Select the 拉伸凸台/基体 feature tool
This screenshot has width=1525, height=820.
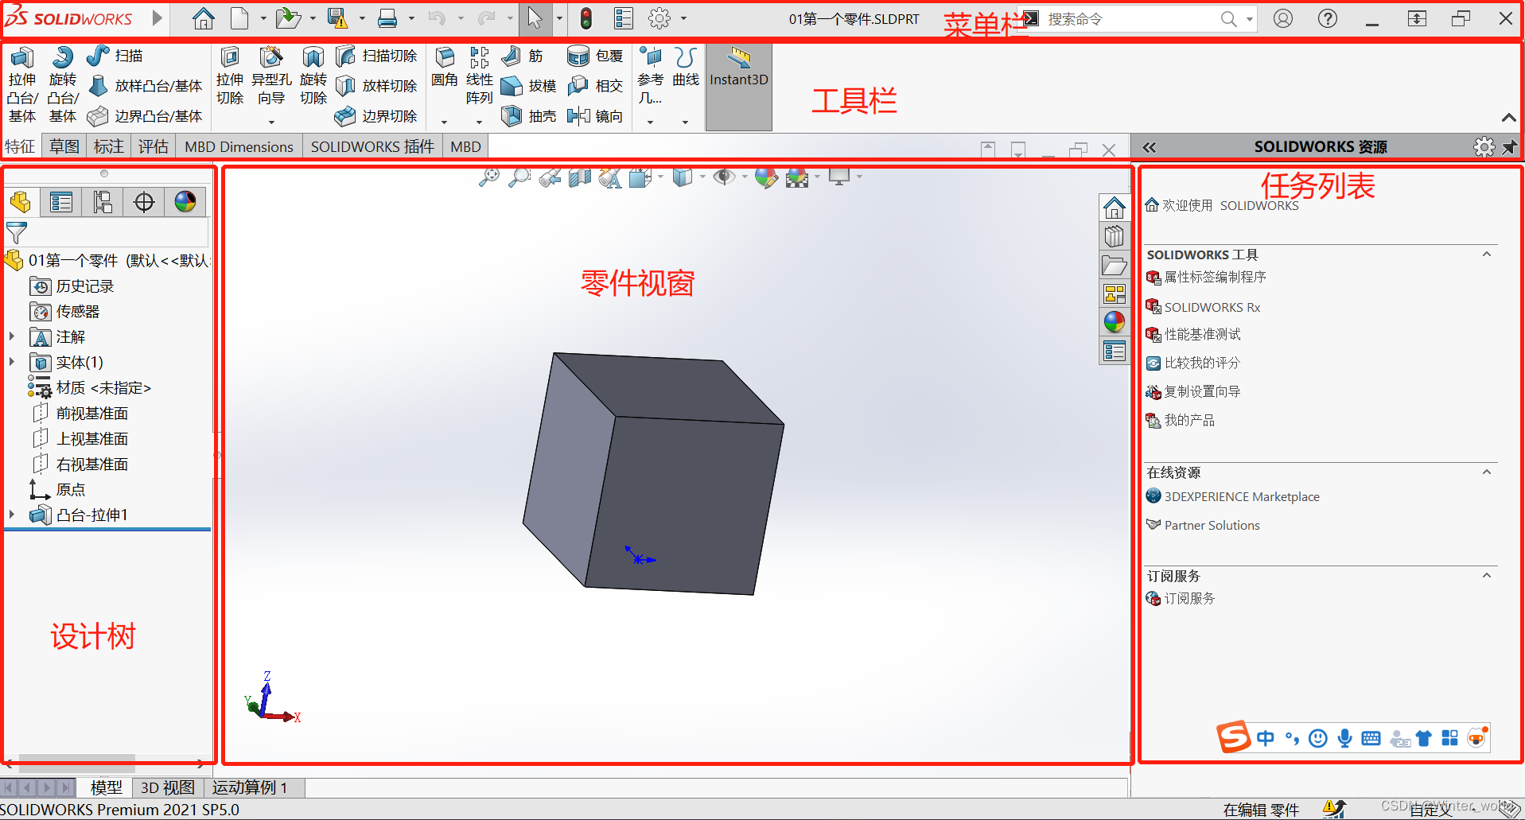[22, 84]
